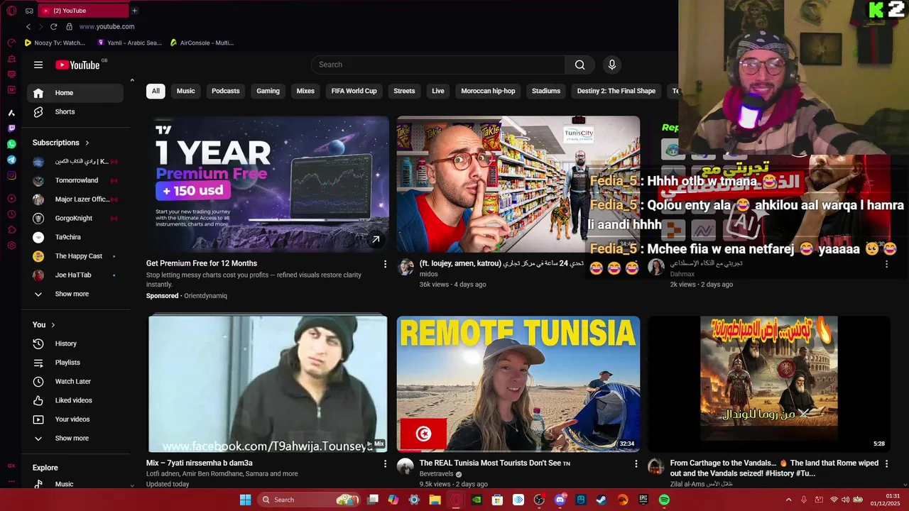Select the Destiny 2: The Final Shape chip
909x511 pixels.
(x=616, y=91)
